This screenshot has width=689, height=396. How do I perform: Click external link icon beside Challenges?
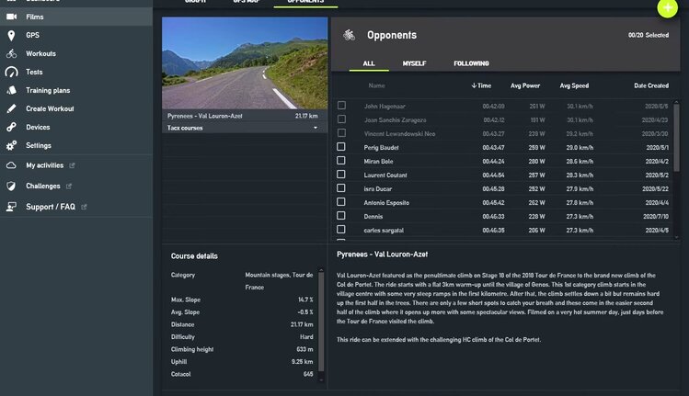pyautogui.click(x=69, y=187)
